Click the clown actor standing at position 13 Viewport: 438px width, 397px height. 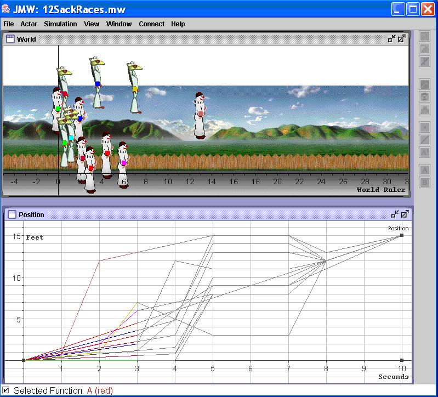coord(200,115)
